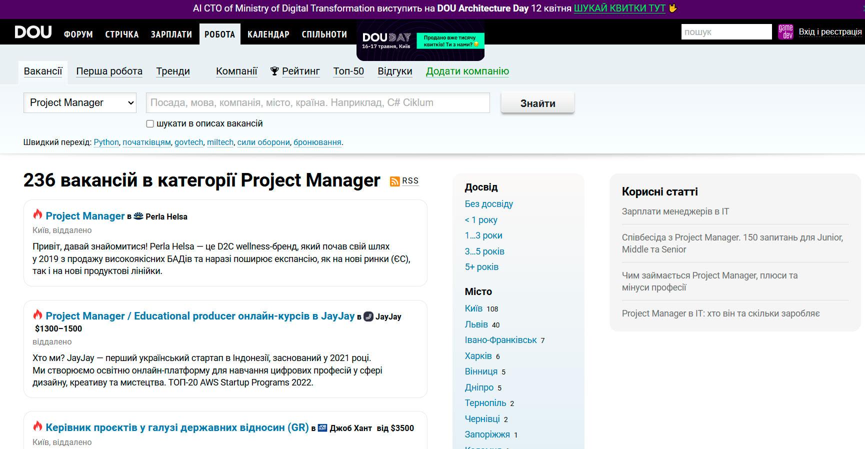Click the JayJay company logo

368,316
